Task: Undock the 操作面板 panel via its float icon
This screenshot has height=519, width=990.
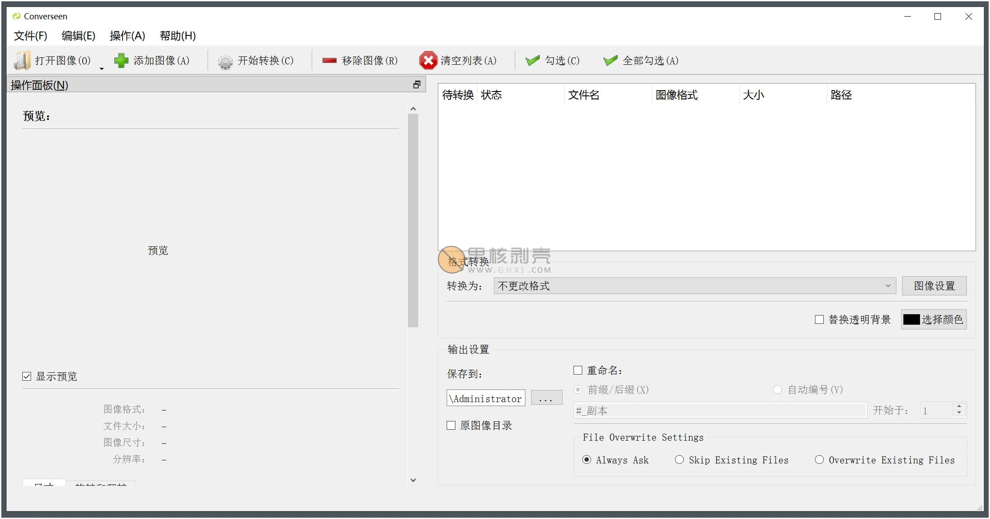Action: [x=416, y=84]
